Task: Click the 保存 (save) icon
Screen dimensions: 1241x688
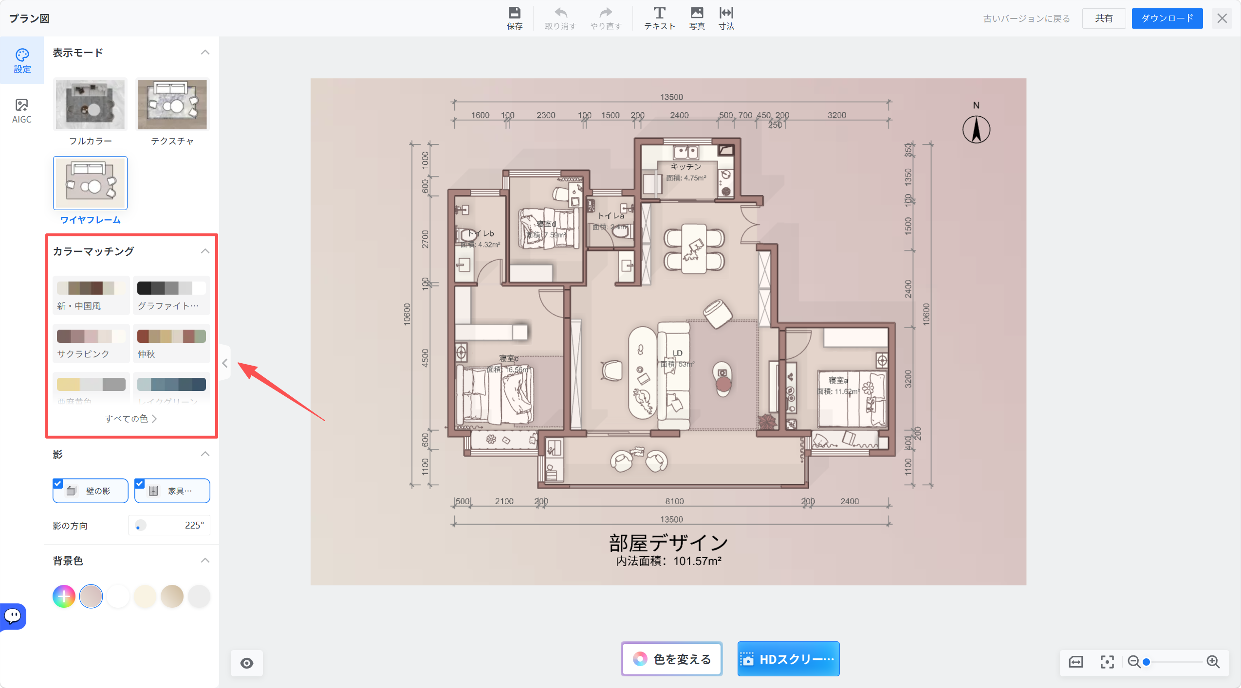Action: [x=514, y=18]
